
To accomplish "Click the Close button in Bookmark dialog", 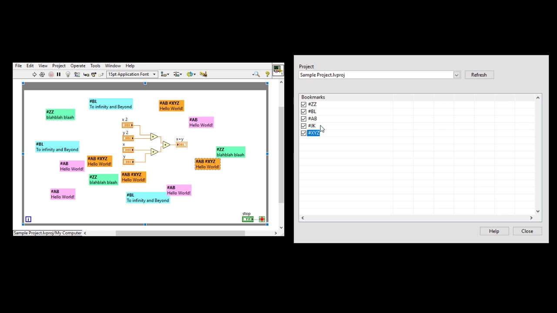I will point(527,231).
